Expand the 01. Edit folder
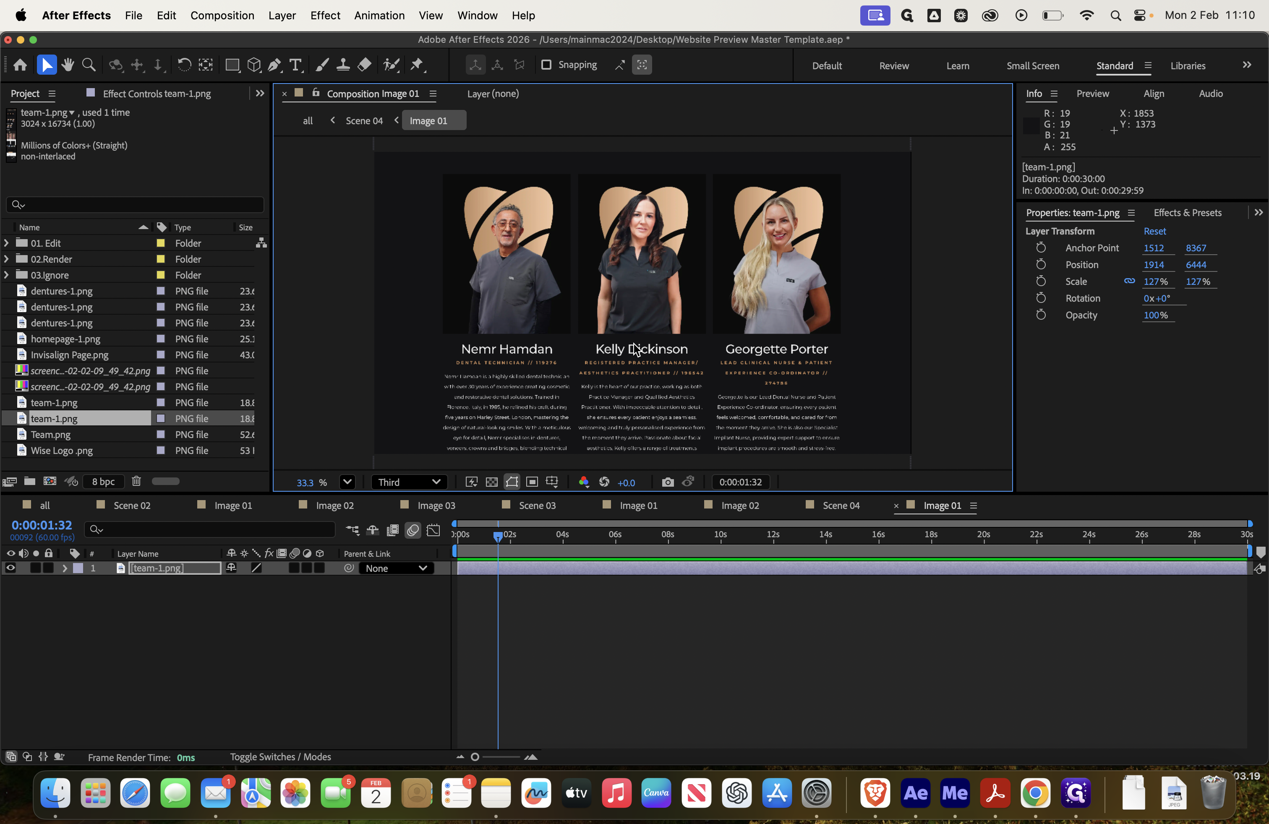1269x824 pixels. tap(6, 243)
